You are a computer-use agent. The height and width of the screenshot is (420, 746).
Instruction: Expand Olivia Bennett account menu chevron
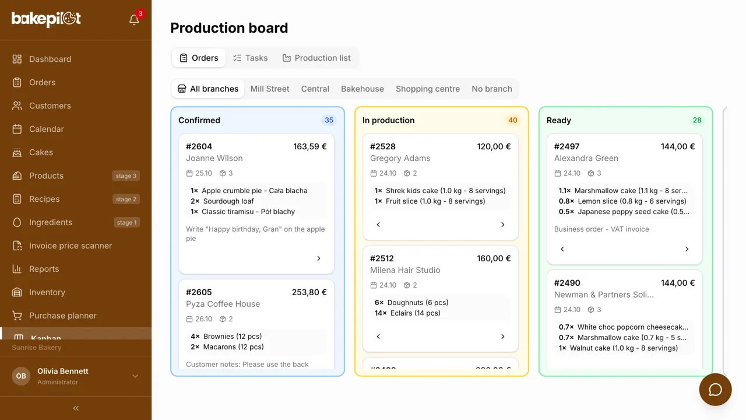click(x=135, y=376)
